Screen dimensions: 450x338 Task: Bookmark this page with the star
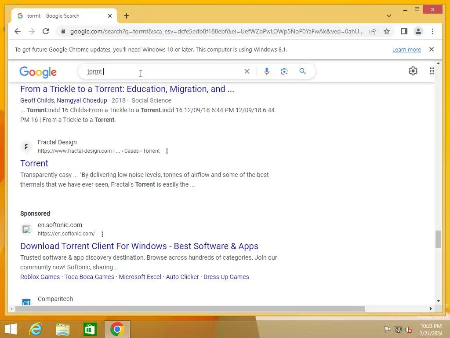tap(387, 31)
